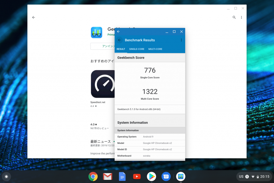Launch YouTube from the shelf

(137, 177)
